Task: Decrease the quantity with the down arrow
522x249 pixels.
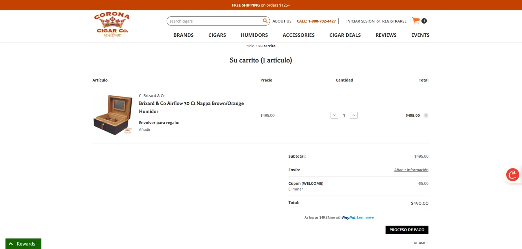Action: 334,115
